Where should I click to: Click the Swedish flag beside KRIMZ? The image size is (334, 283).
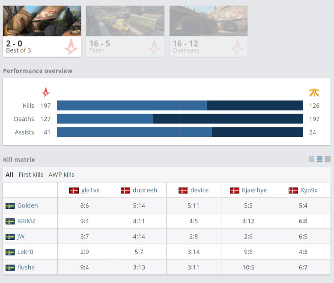coord(10,221)
